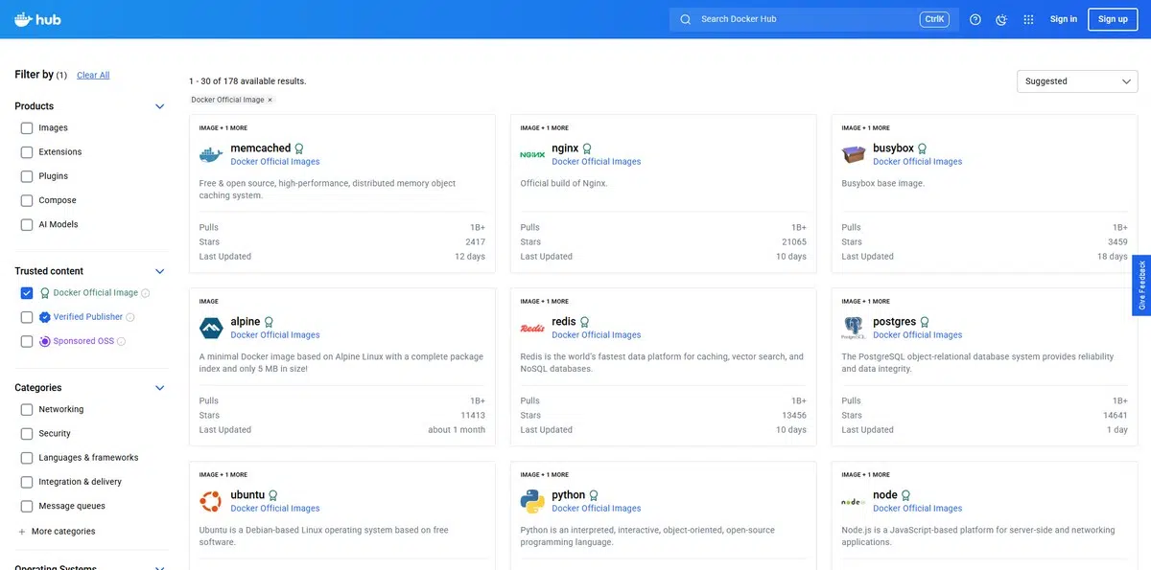Check the AI Models product filter
Viewport: 1151px width, 570px height.
coord(27,225)
